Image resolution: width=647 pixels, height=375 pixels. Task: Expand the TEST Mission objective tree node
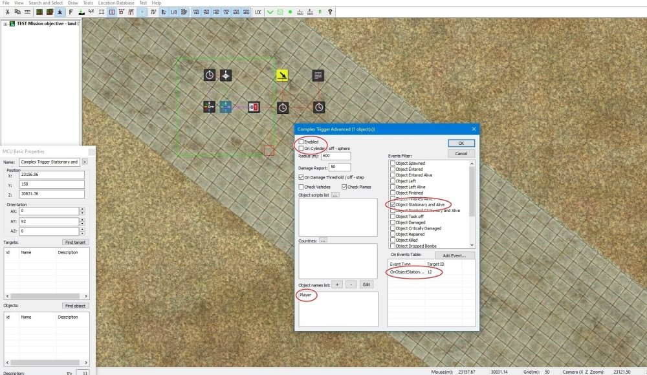[x=5, y=23]
